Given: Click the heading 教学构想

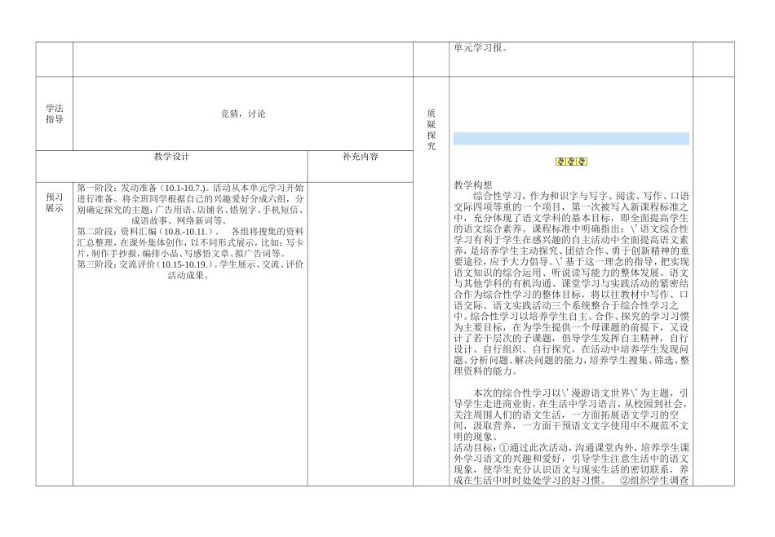Looking at the screenshot, I should (x=473, y=185).
